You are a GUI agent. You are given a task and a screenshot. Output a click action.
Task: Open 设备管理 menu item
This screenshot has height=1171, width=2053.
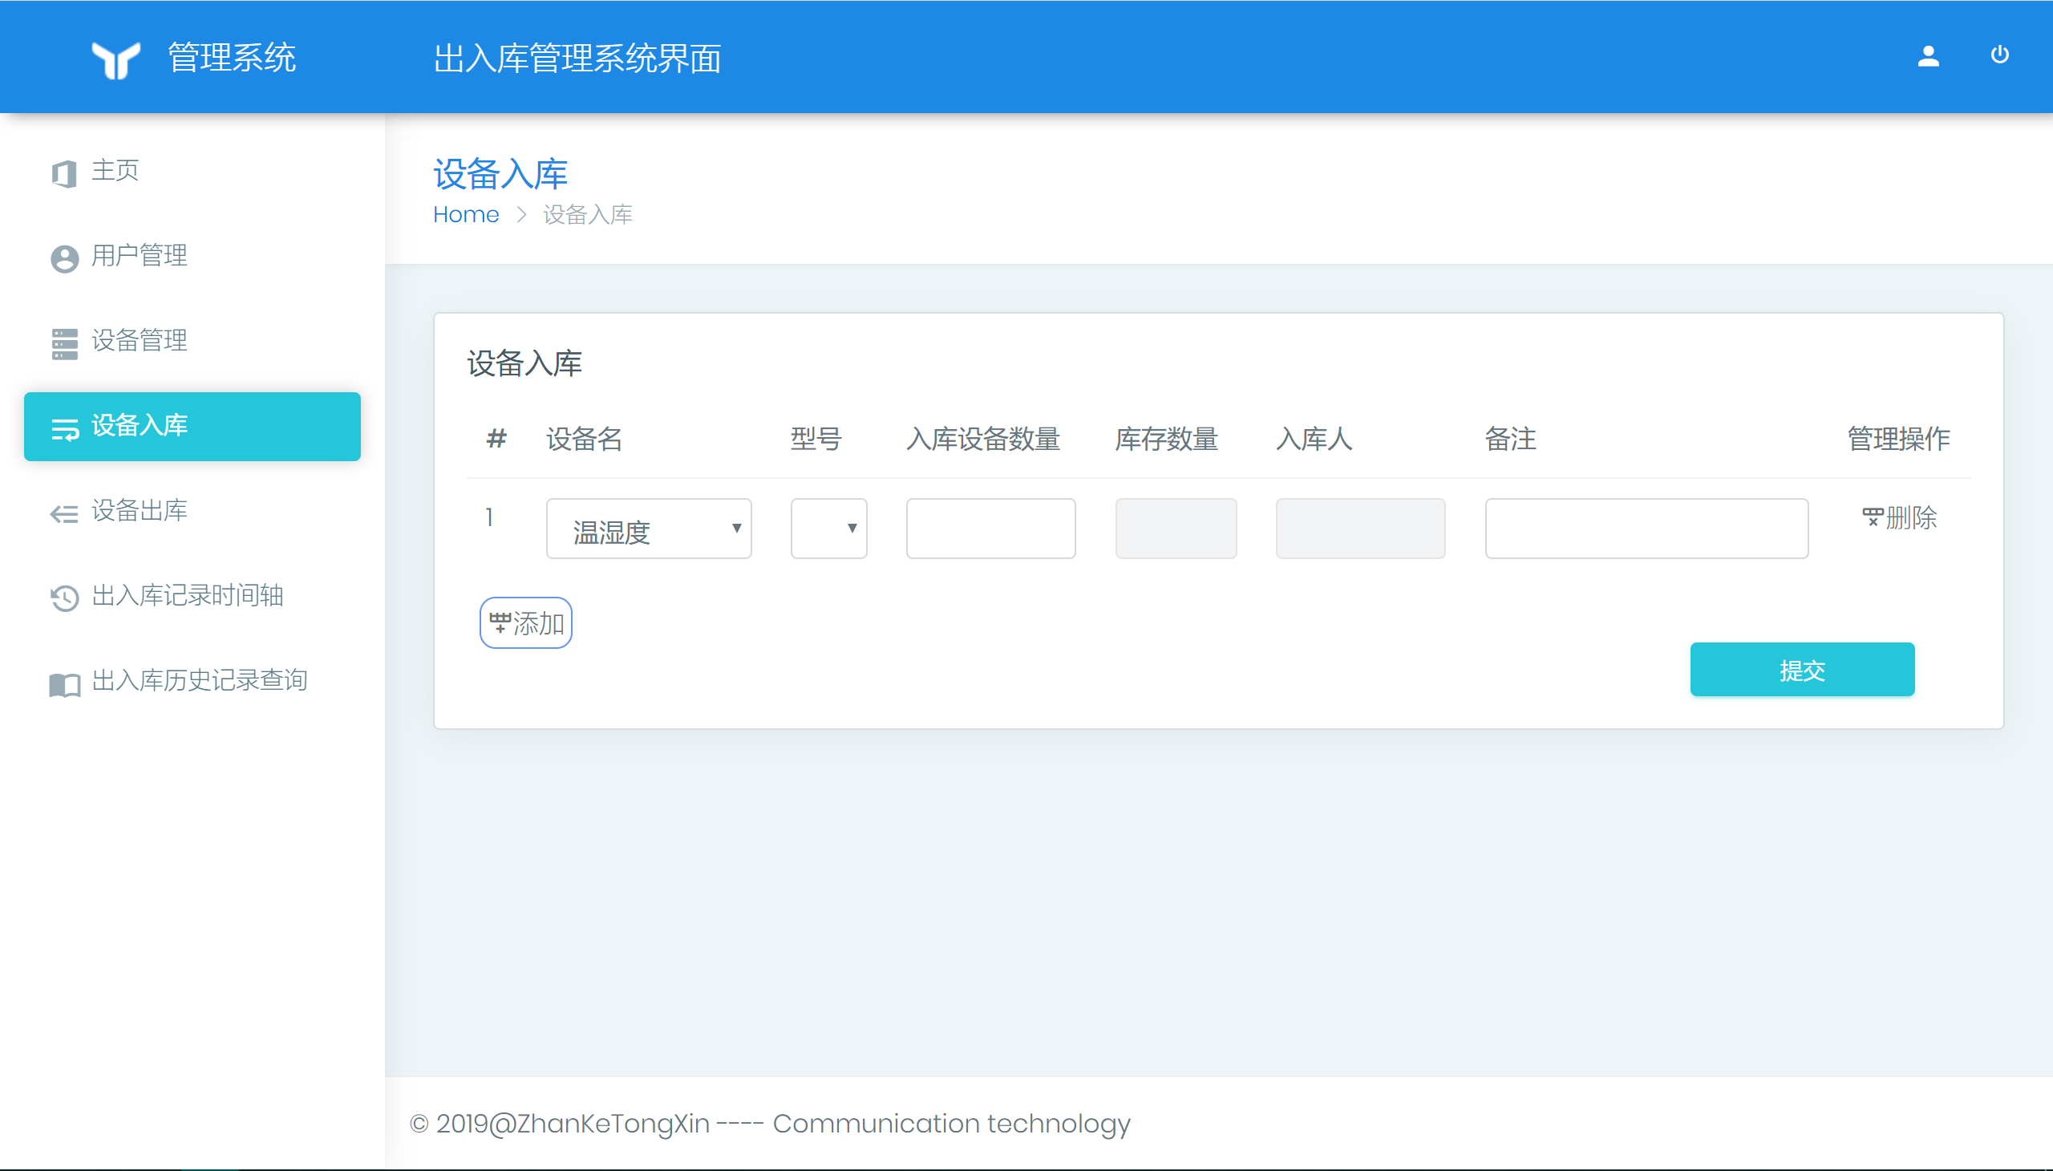(192, 342)
